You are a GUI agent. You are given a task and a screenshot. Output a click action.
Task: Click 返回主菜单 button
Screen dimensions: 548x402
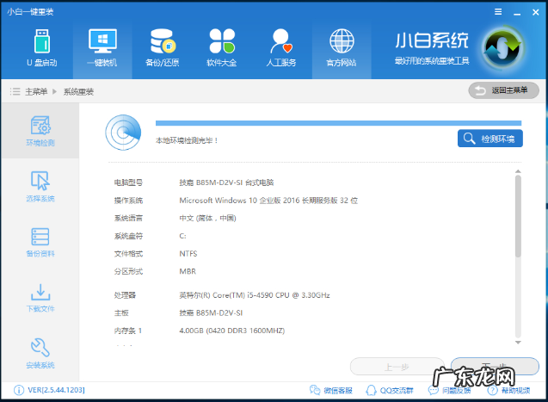[503, 90]
